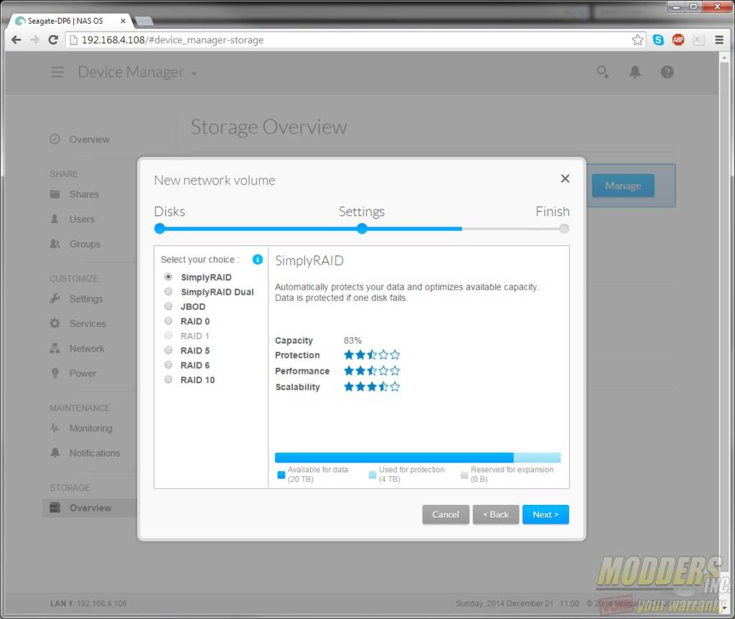Open the Adblock Plus extension icon
The width and height of the screenshot is (735, 619).
point(678,40)
